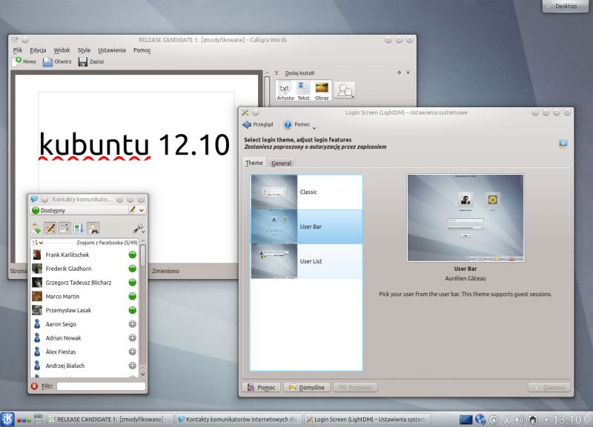
Task: Toggle the contact search user icon
Action: point(93,228)
